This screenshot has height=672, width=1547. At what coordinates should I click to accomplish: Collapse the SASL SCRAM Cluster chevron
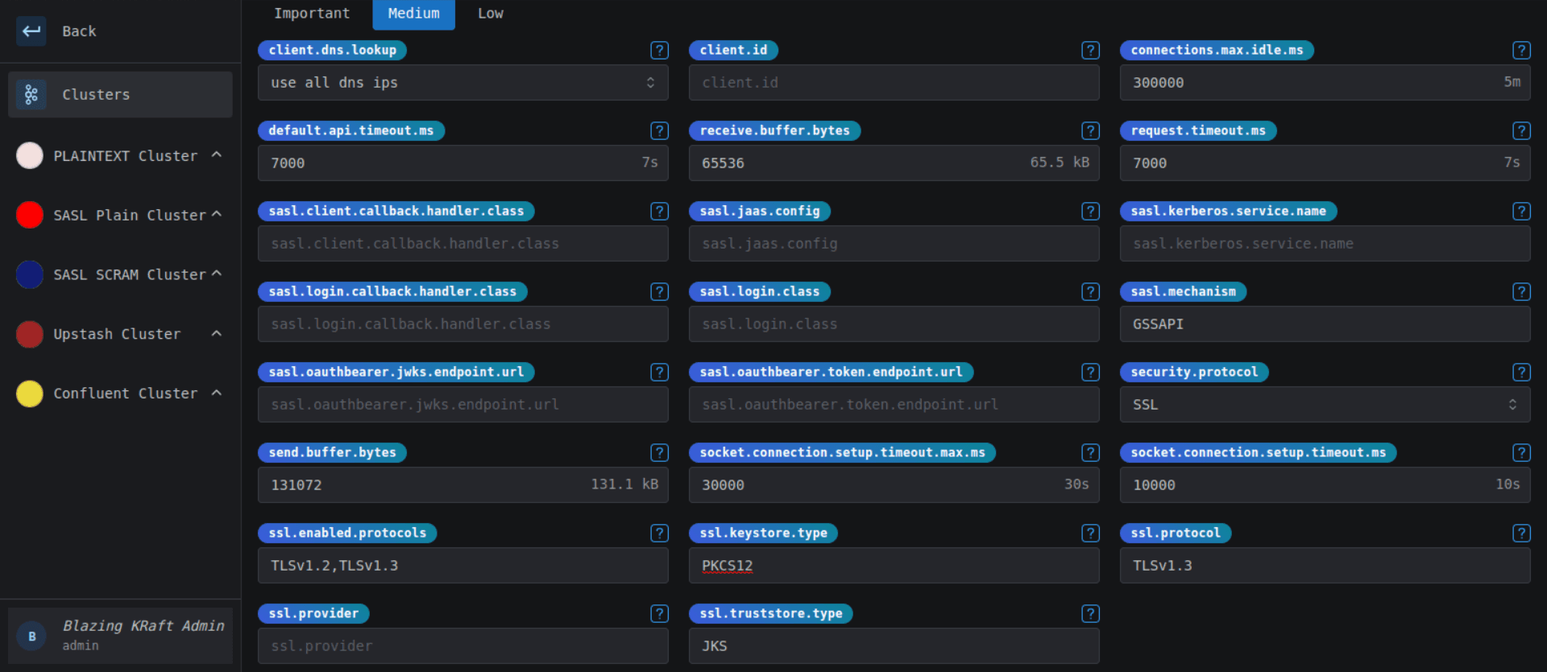click(216, 274)
